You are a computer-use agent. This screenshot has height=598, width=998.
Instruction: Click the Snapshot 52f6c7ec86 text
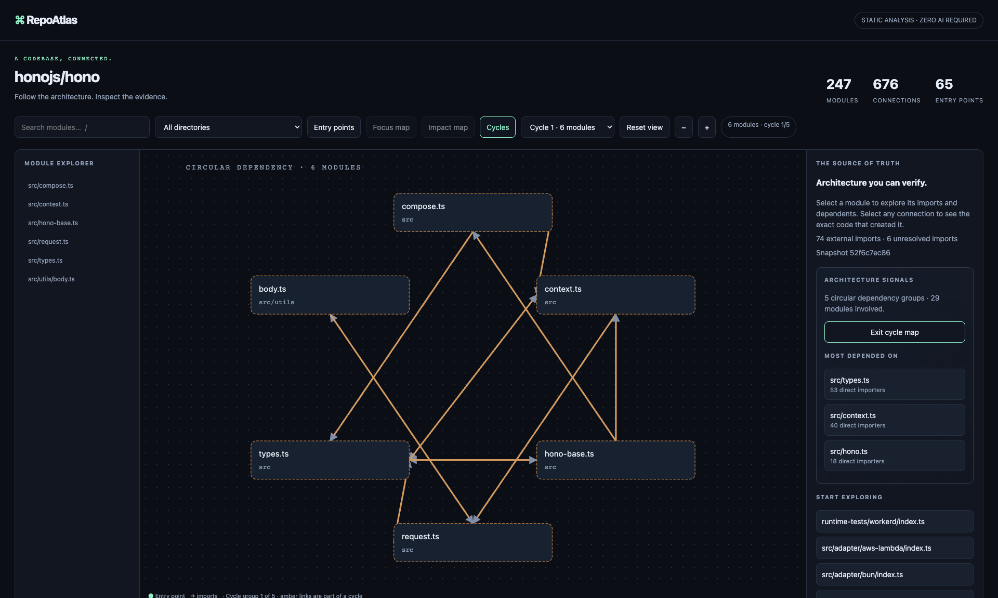click(x=853, y=253)
